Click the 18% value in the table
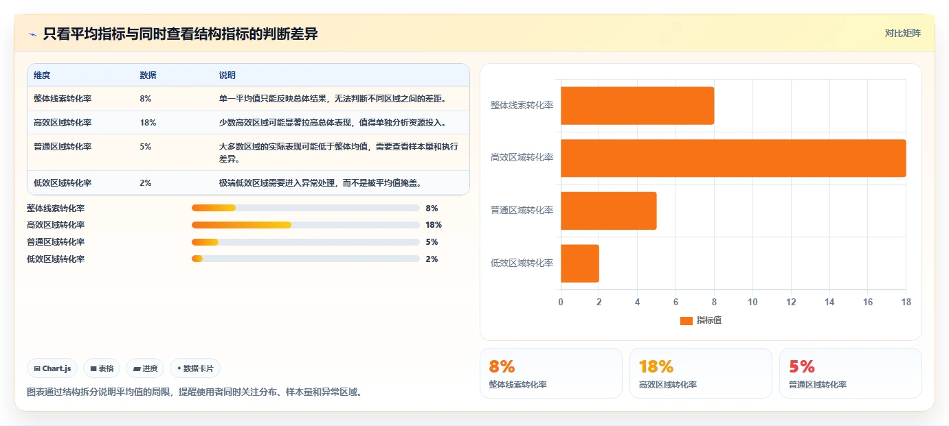Viewport: 949px width, 426px height. pyautogui.click(x=148, y=123)
